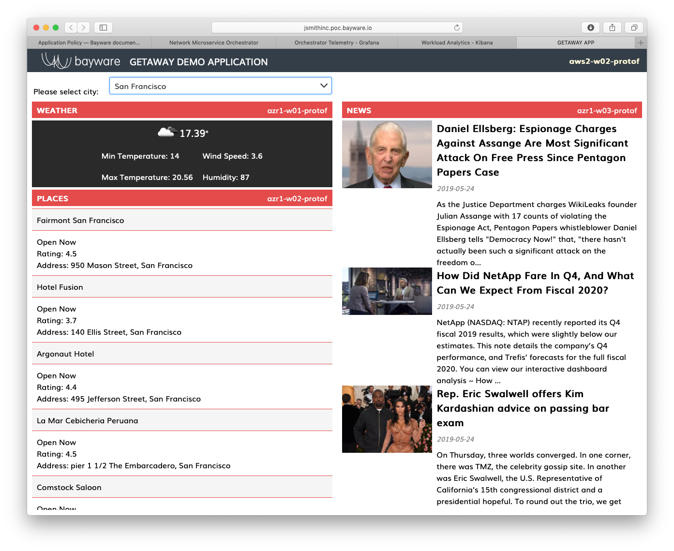The width and height of the screenshot is (674, 551).
Task: Click the Min Temperature: 14 value
Action: 140,156
